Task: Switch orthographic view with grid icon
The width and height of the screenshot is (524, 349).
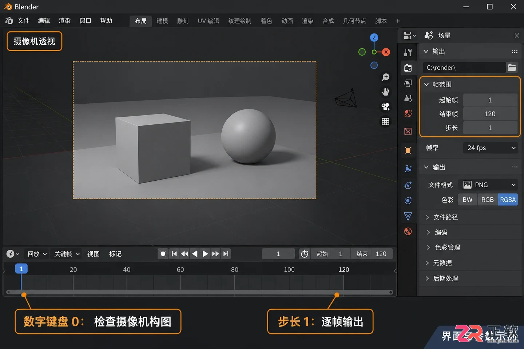Action: pyautogui.click(x=385, y=121)
